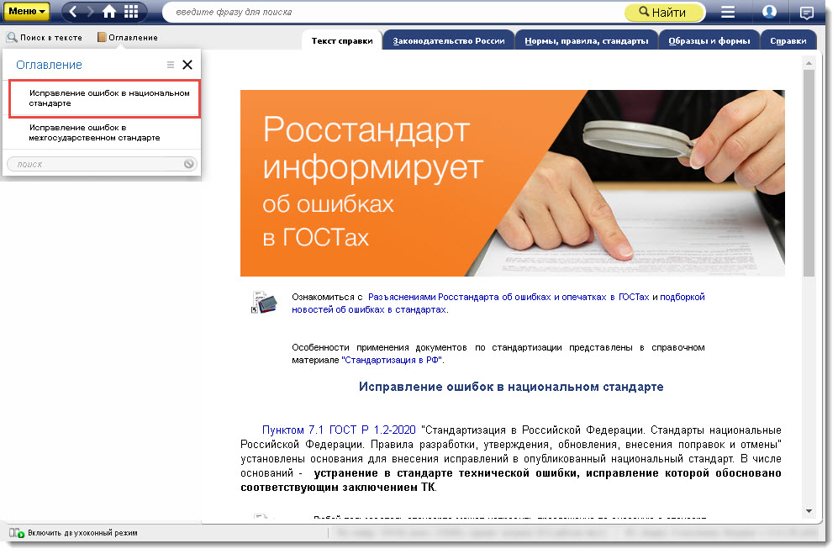This screenshot has height=554, width=838.
Task: Select 'Исправление ошибок в межгосударственном стандарте' item
Action: click(x=102, y=133)
